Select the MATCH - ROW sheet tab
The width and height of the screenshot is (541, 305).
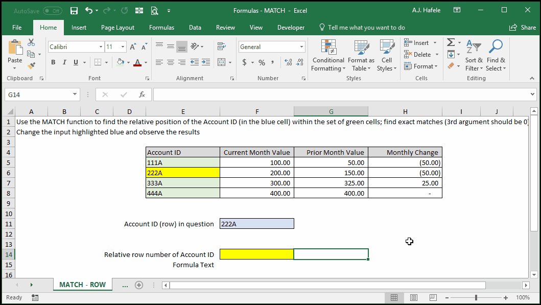click(x=82, y=285)
